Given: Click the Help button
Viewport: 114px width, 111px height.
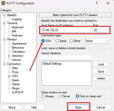Looking at the screenshot, I should [34, 107].
